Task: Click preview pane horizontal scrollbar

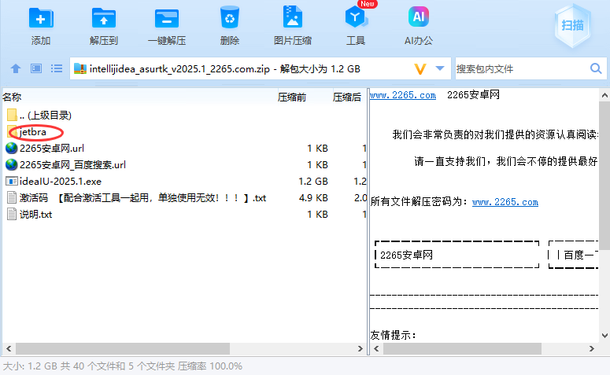Action: (x=462, y=348)
